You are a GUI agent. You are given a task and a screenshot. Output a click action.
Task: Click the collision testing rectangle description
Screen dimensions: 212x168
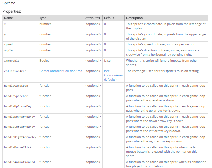(163, 71)
